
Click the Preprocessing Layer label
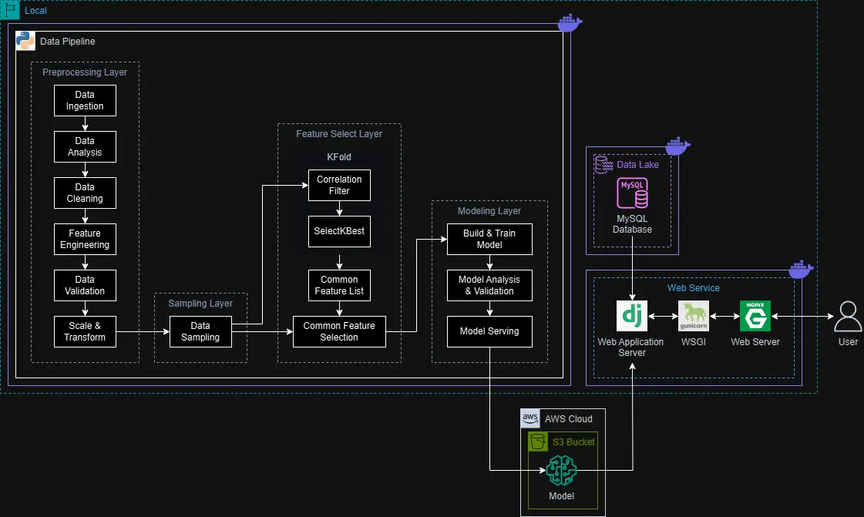(85, 72)
